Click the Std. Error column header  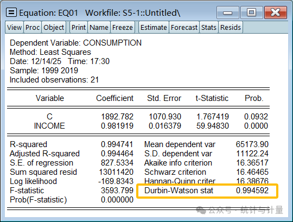[x=164, y=98]
